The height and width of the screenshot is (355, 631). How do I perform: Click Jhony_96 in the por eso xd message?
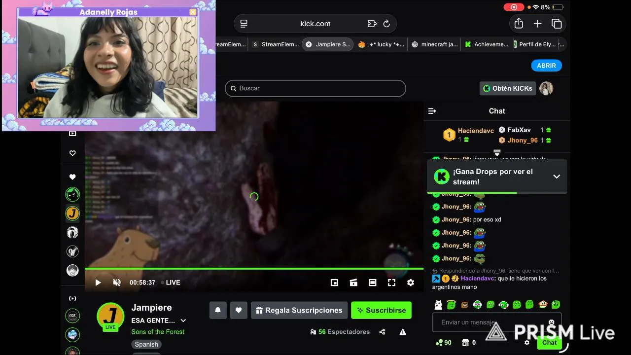point(456,219)
